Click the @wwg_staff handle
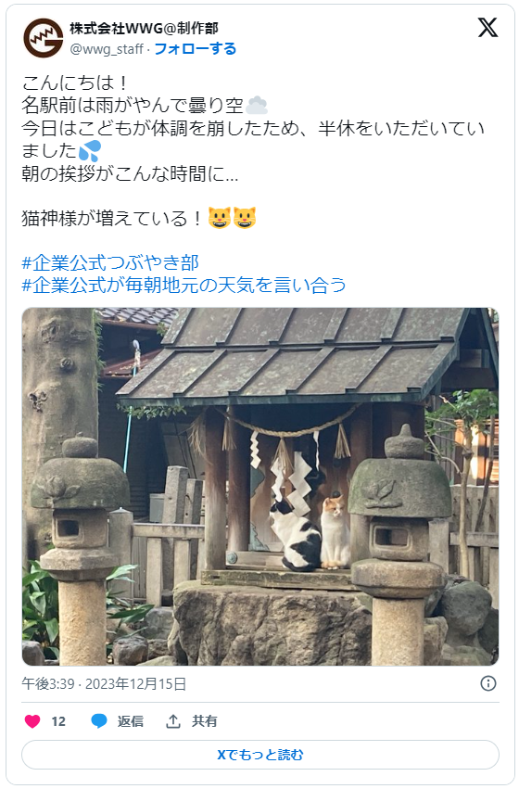Screen dimensions: 519x789 (x=107, y=49)
